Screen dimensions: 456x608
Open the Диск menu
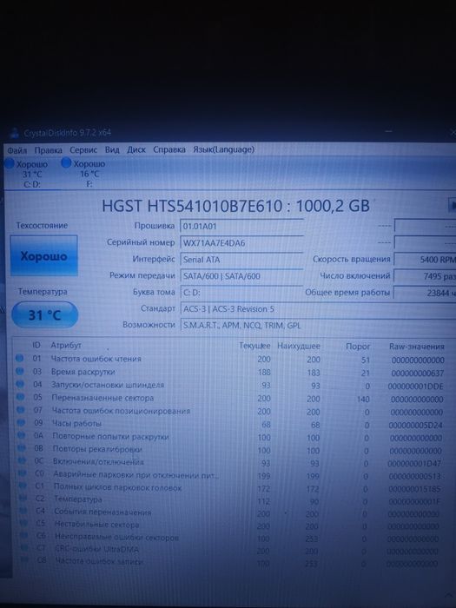136,149
